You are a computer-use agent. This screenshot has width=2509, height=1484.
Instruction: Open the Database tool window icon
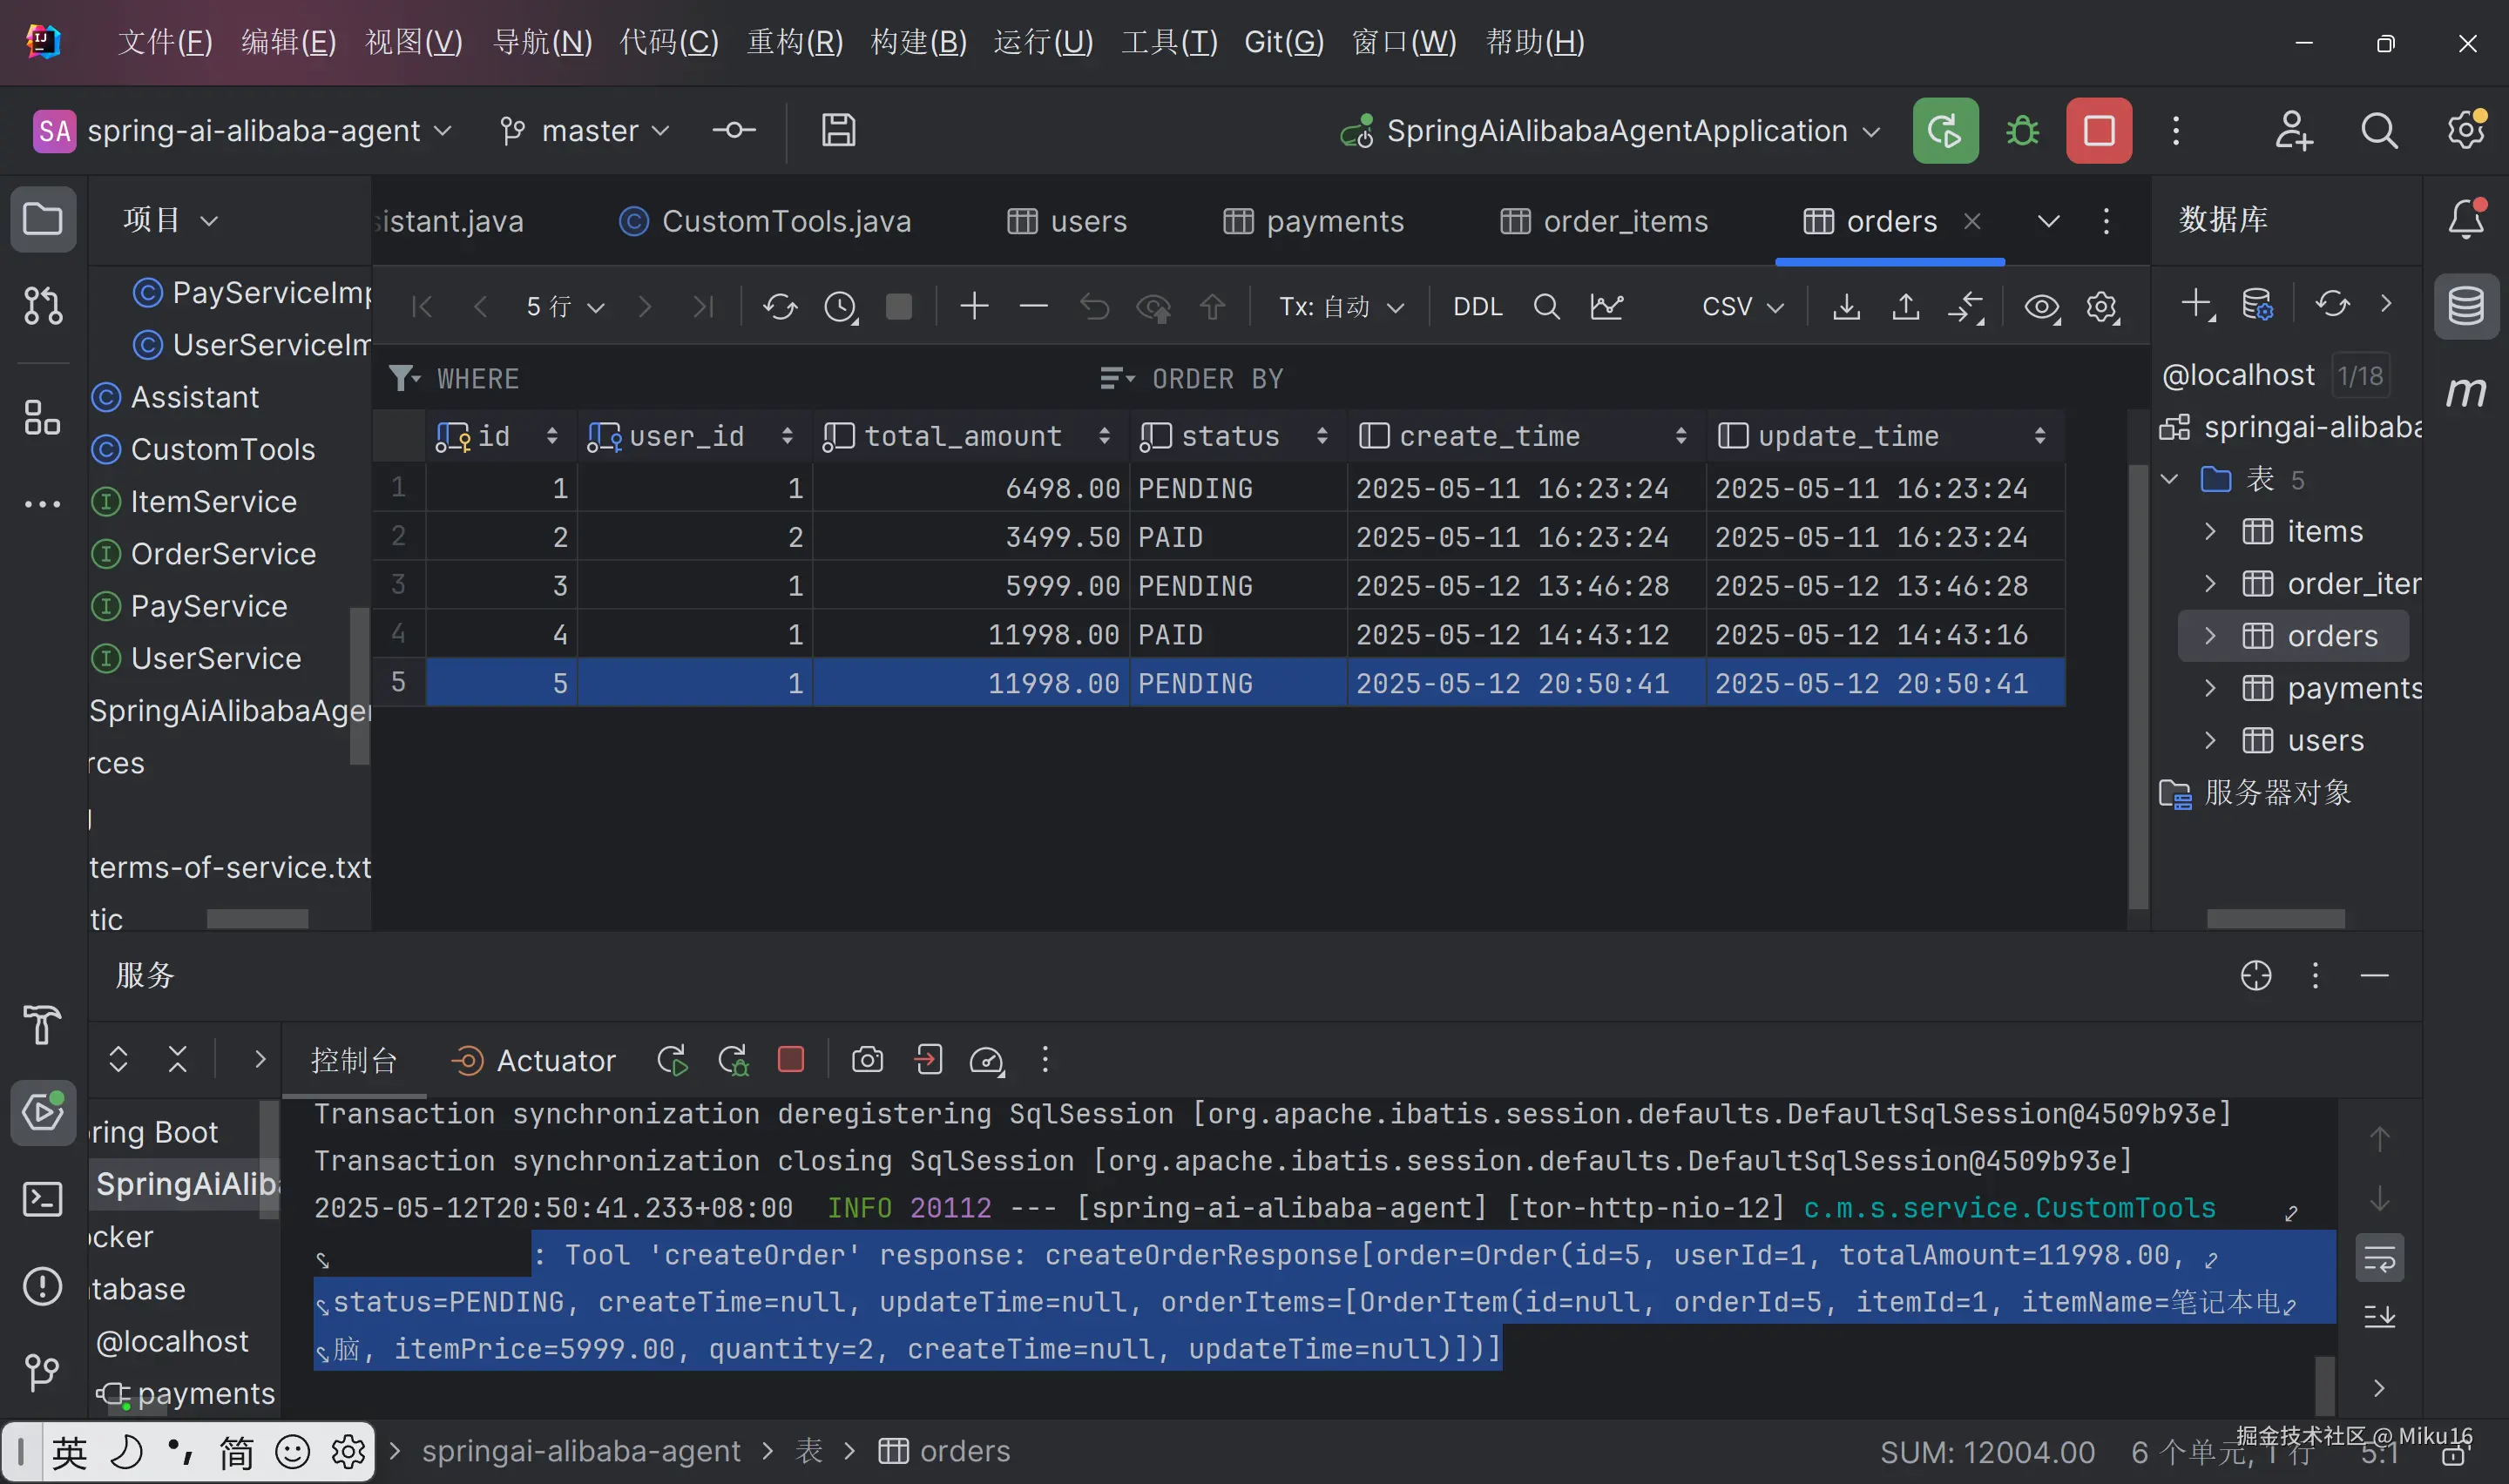(x=2465, y=306)
